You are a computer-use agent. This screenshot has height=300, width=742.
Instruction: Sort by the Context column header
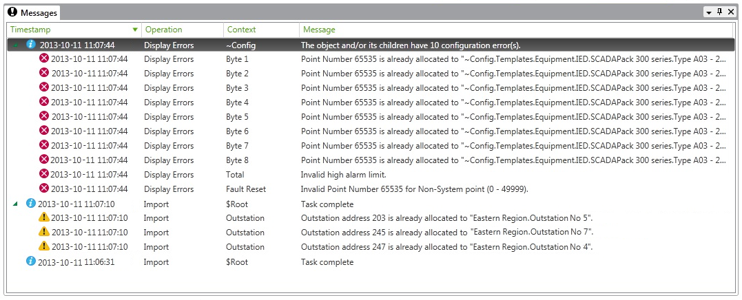tap(240, 30)
